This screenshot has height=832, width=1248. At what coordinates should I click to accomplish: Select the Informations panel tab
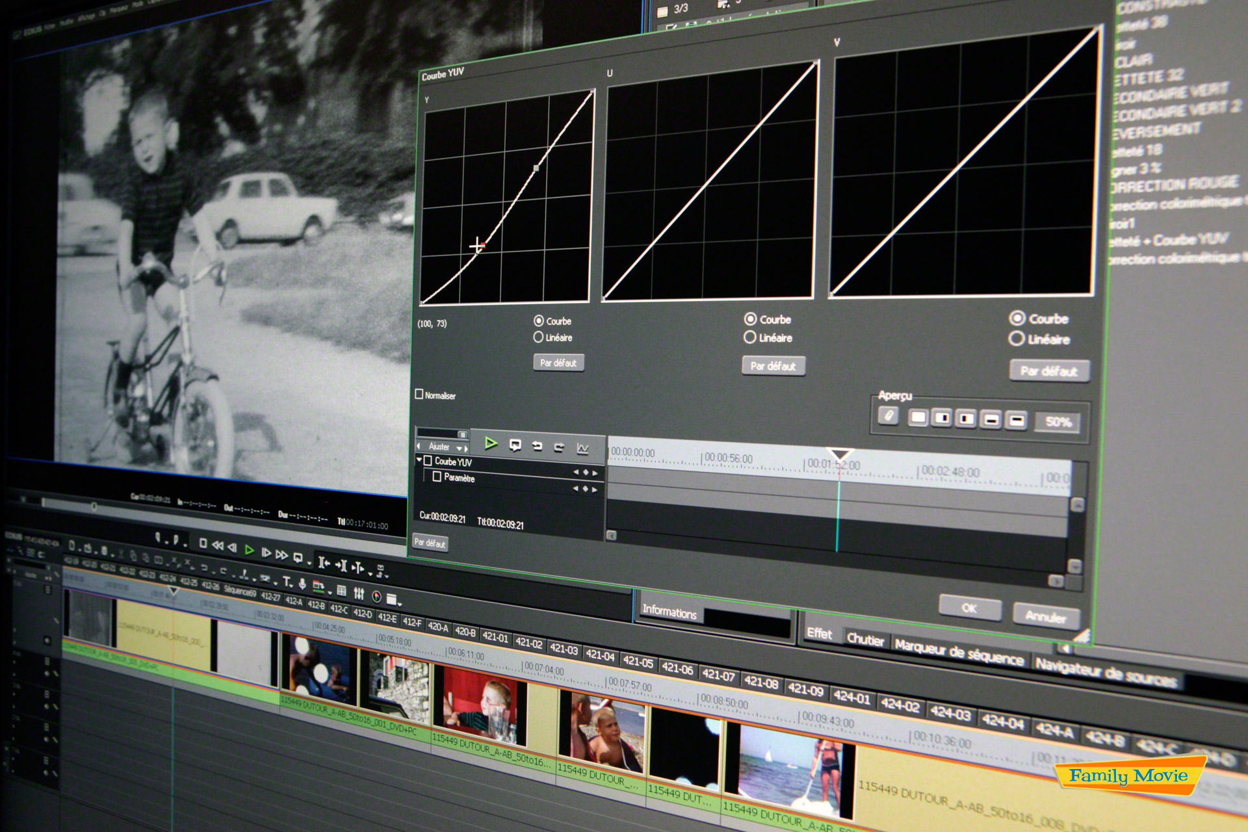[669, 612]
